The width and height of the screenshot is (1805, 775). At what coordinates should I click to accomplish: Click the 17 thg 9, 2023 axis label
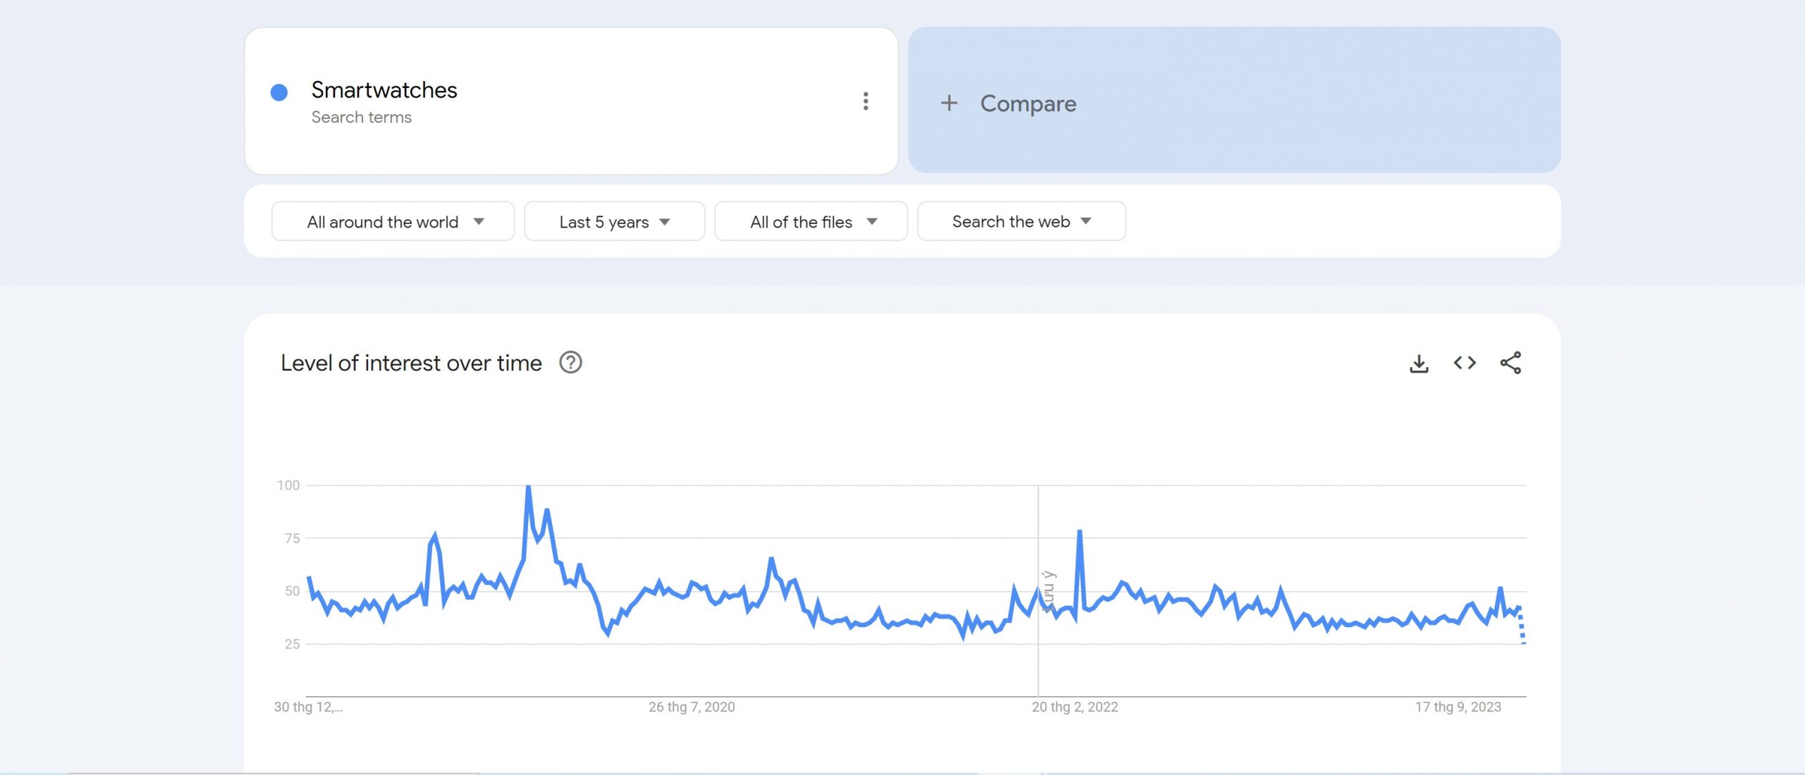click(1457, 707)
